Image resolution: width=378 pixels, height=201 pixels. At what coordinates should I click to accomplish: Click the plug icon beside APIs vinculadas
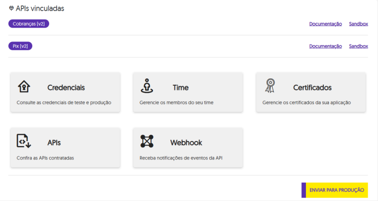pos(11,8)
